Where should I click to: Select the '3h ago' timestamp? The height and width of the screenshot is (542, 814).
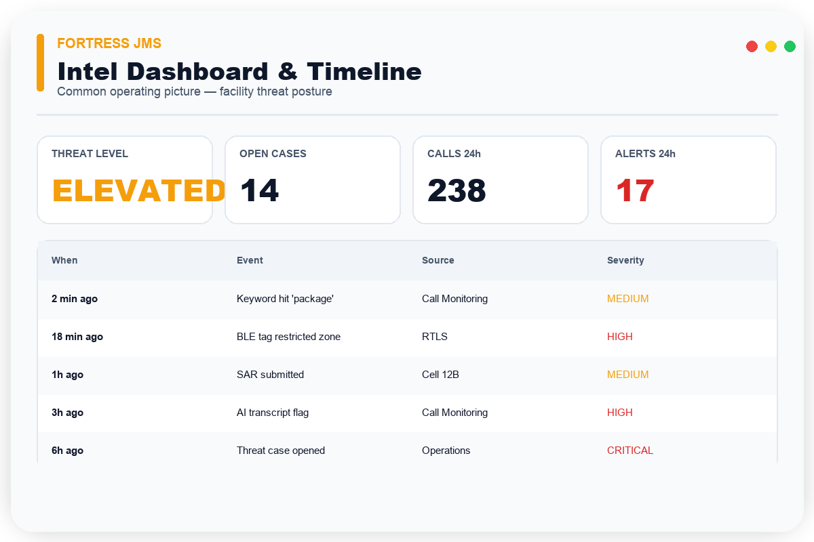67,413
